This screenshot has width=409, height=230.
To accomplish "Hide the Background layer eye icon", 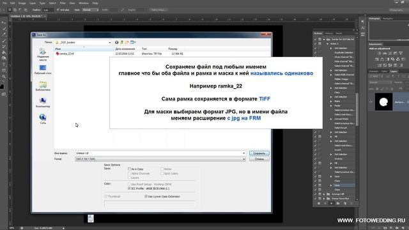I will click(x=371, y=102).
